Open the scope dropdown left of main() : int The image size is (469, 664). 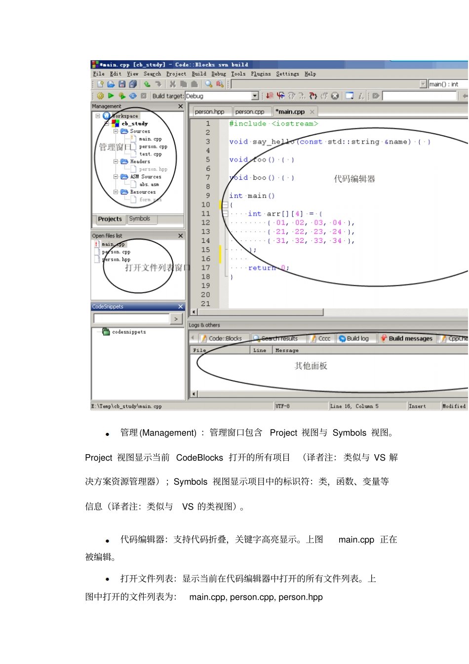(423, 84)
